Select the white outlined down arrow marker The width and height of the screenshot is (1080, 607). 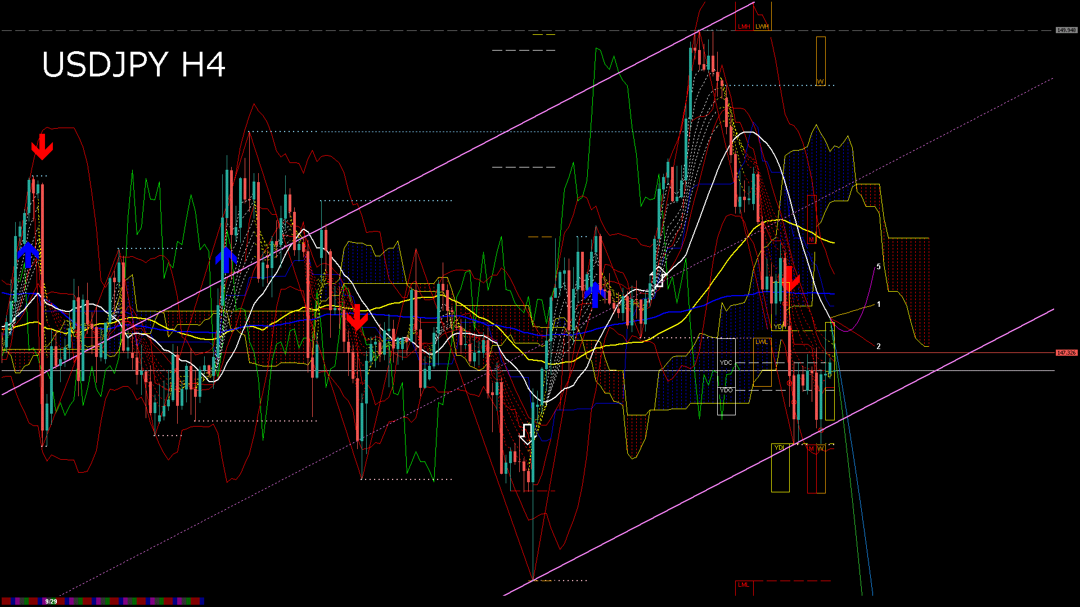(526, 434)
